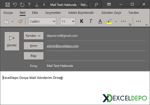This screenshot has height=105, width=150.
Task: Open the Calibri font name dropdown
Action: click(42, 21)
